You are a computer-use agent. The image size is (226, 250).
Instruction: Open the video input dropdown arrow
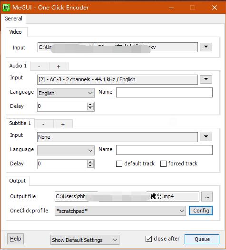tap(206, 47)
